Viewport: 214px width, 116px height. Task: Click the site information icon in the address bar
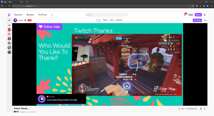tap(14, 6)
